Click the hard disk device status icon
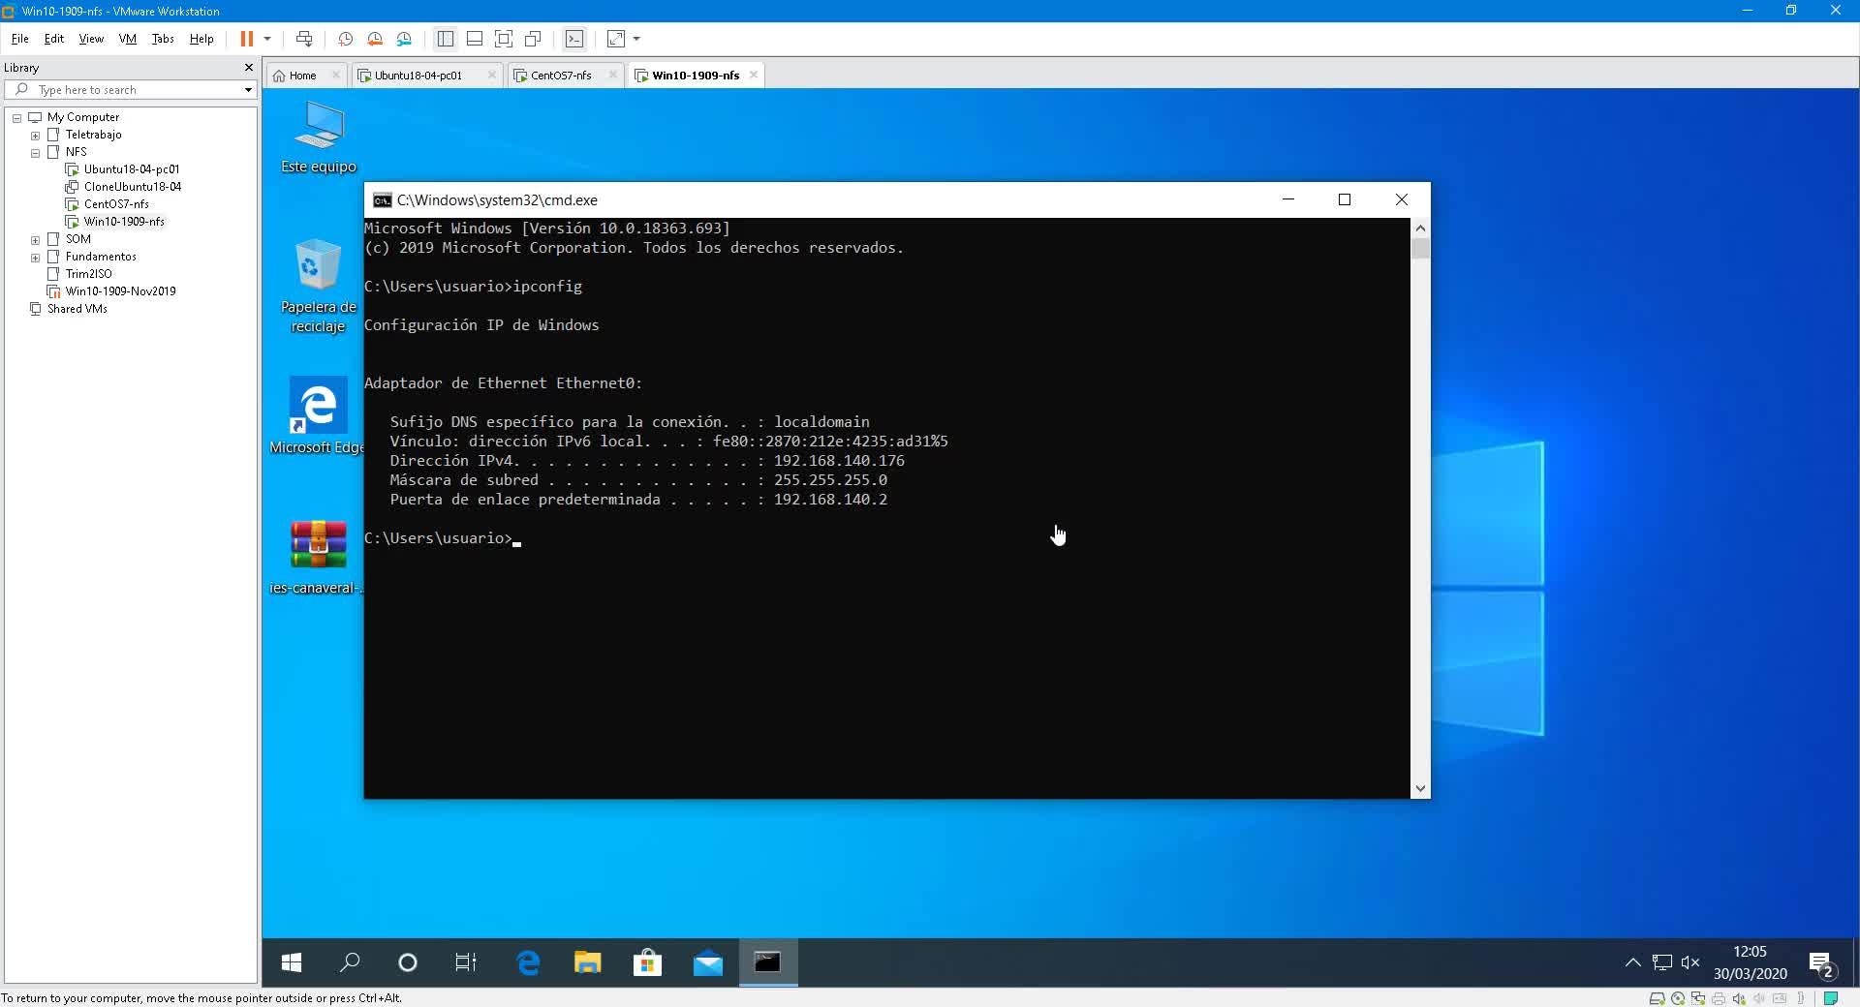This screenshot has width=1860, height=1007. (1657, 998)
